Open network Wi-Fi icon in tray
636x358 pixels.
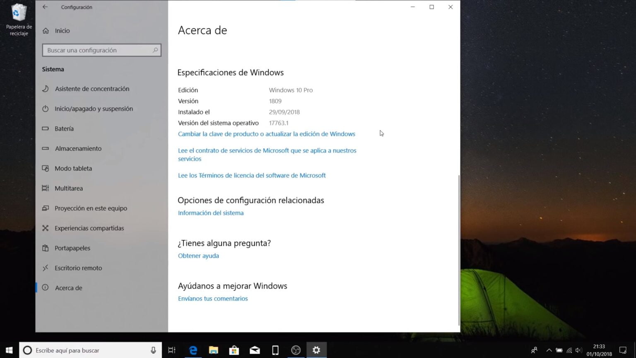click(569, 350)
